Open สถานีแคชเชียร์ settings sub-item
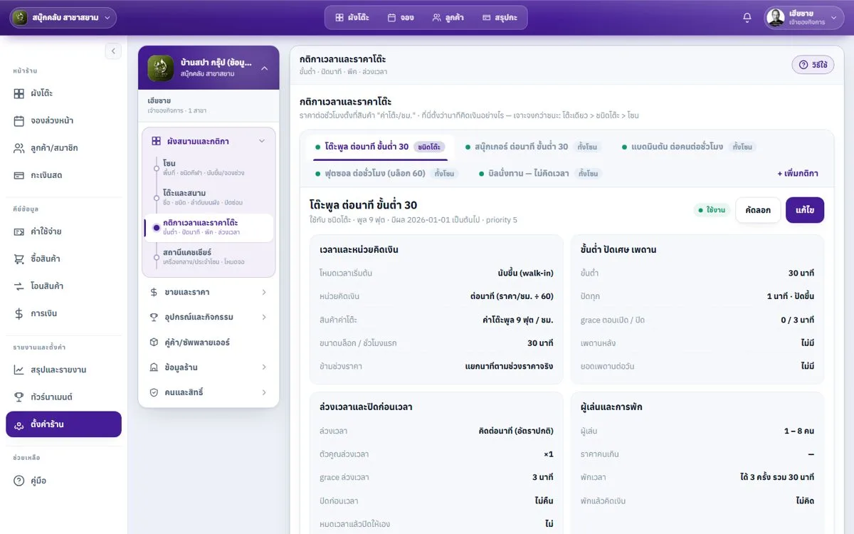Screen dimensions: 854x534 point(209,257)
